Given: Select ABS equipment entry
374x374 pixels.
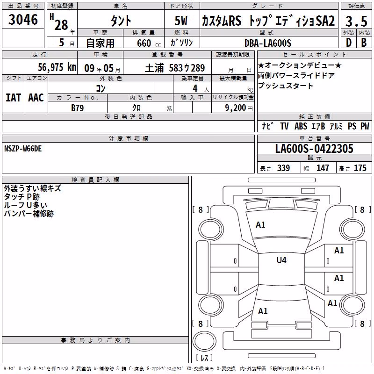Looking at the screenshot, I should pos(301,126).
